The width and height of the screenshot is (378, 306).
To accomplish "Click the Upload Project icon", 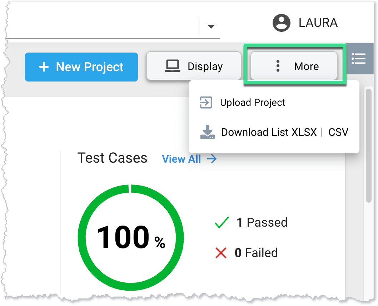I will [205, 102].
